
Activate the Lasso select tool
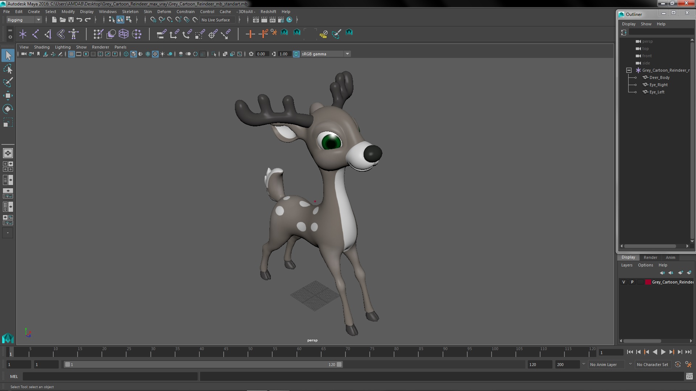click(8, 69)
